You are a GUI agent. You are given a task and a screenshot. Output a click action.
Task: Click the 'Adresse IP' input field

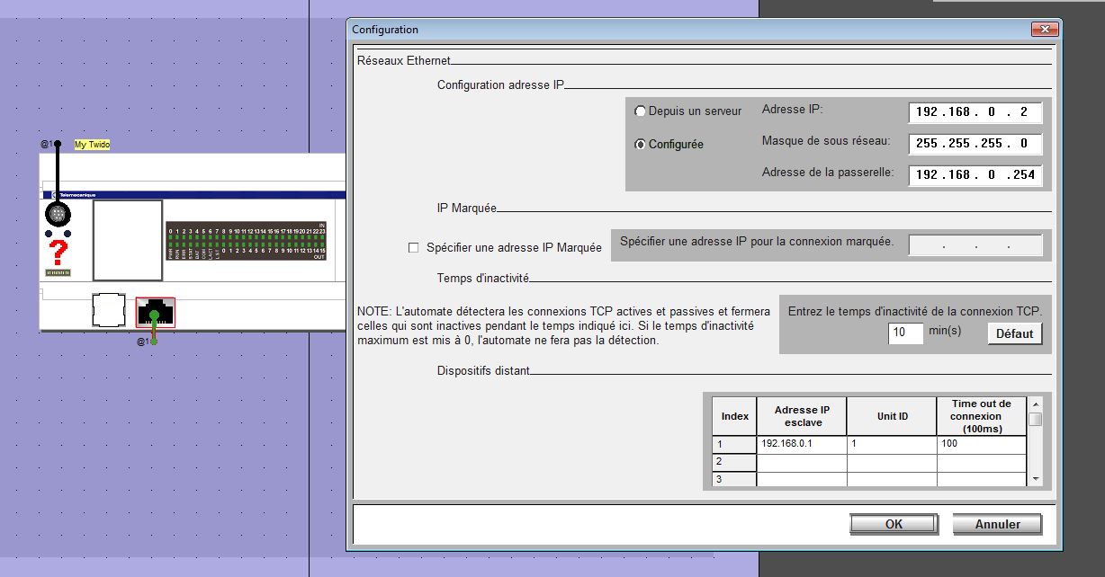coord(975,112)
